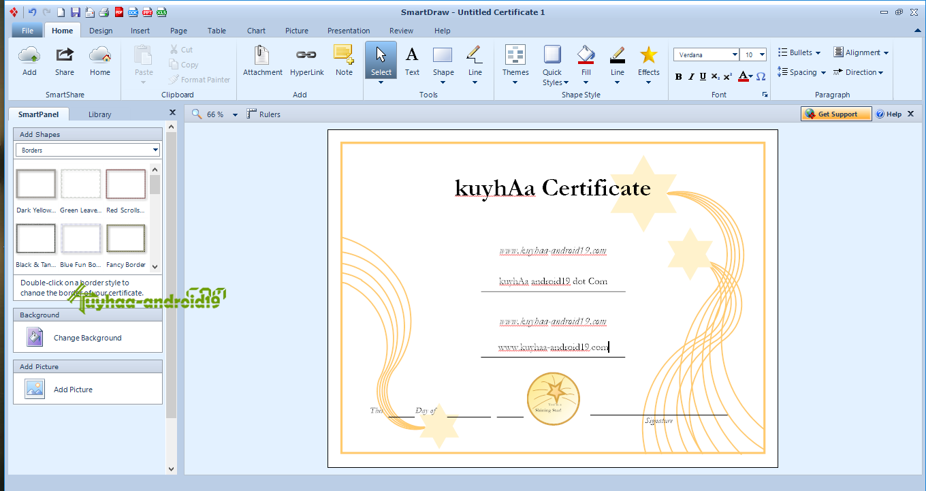Toggle Superscript formatting
This screenshot has width=926, height=491.
[x=728, y=76]
